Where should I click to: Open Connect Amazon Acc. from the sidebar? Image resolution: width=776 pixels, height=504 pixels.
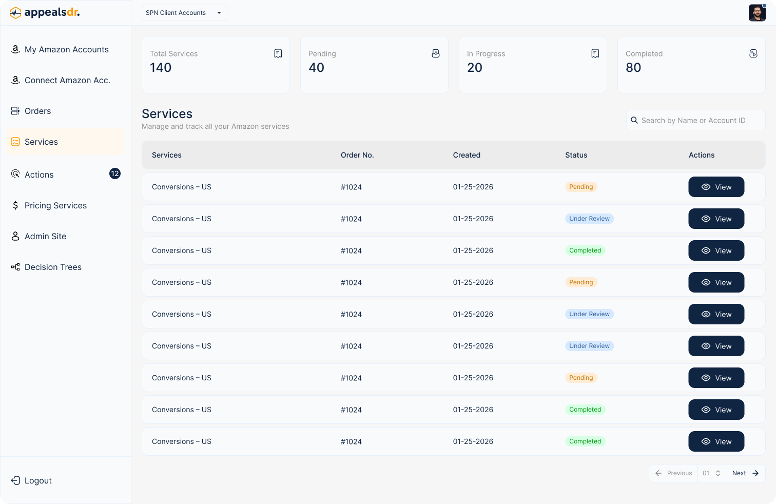point(67,80)
